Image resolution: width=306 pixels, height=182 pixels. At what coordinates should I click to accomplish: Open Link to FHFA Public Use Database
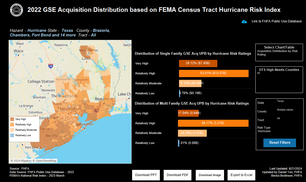point(277,21)
